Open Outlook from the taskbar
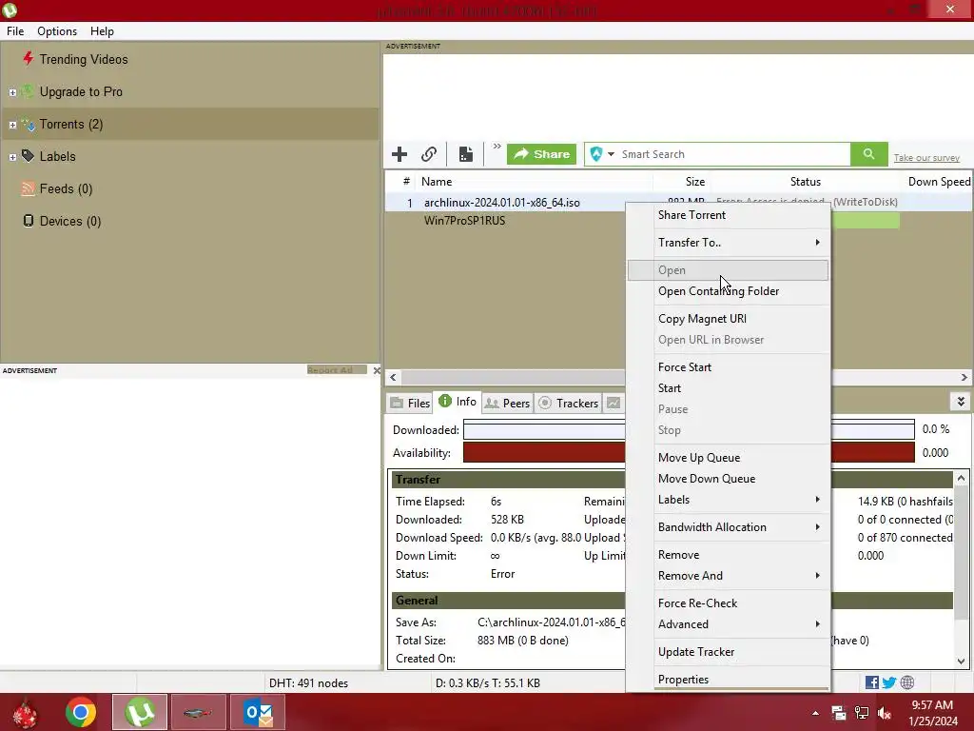 click(258, 712)
